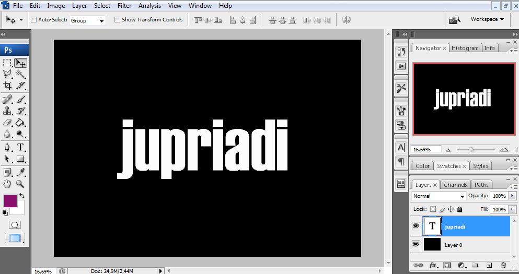Select the Hand tool
Viewport: 519px width, 274px height.
click(x=7, y=184)
